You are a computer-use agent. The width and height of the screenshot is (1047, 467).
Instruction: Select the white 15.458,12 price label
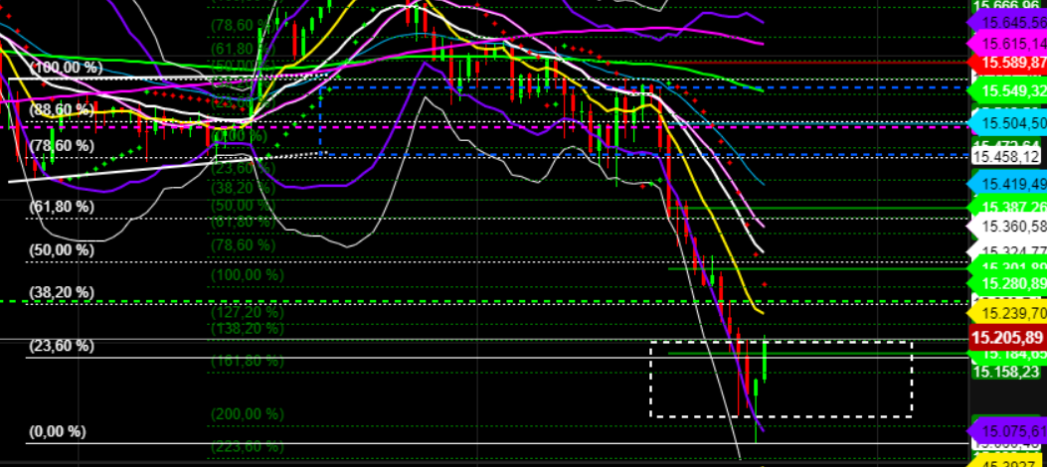(1006, 156)
